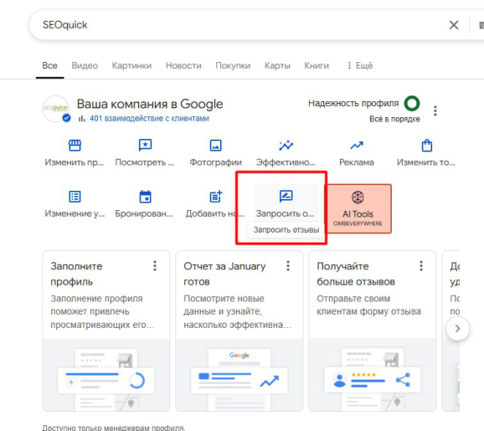Open company profile three-dot menu
The image size is (484, 431).
point(435,110)
